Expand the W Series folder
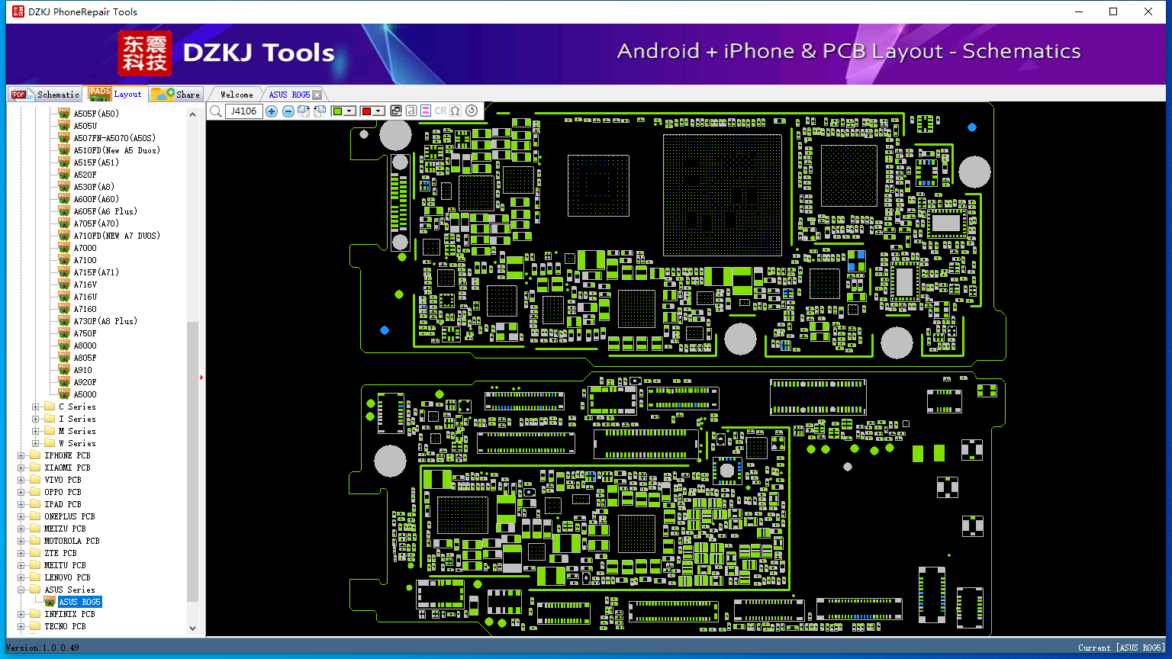 coord(35,443)
